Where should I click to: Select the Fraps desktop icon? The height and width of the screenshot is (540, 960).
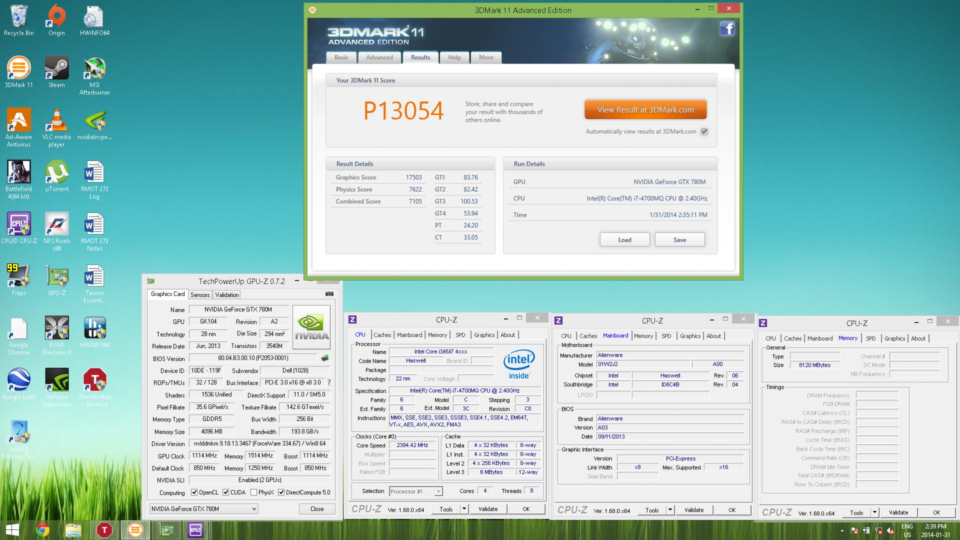(19, 281)
